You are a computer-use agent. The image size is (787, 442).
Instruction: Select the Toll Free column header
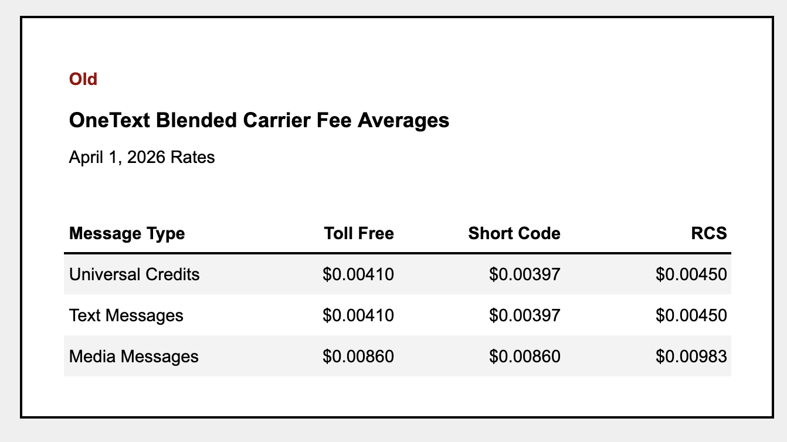click(359, 234)
